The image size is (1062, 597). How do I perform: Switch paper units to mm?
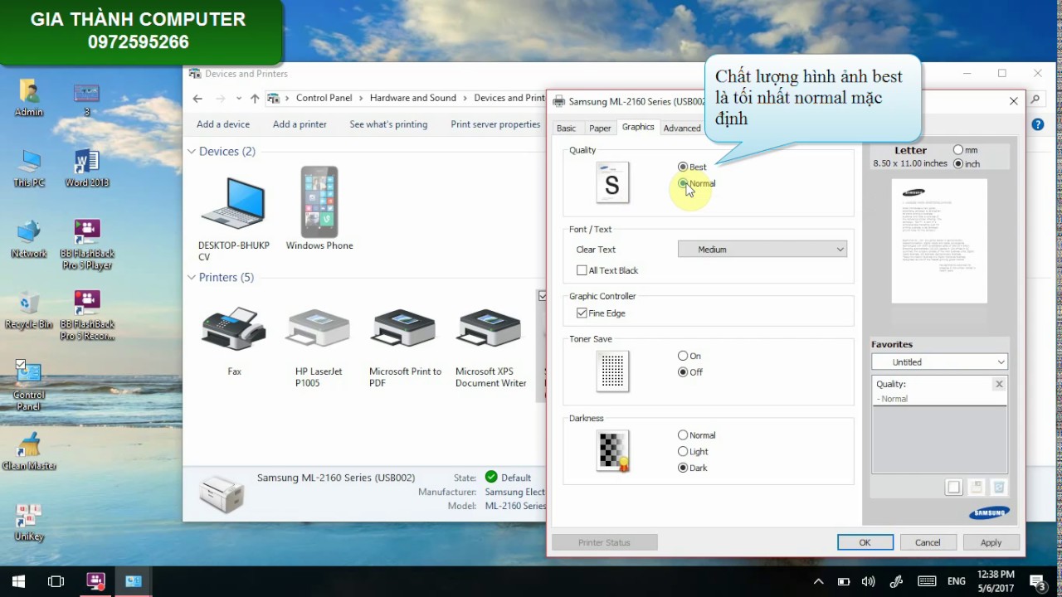coord(966,150)
